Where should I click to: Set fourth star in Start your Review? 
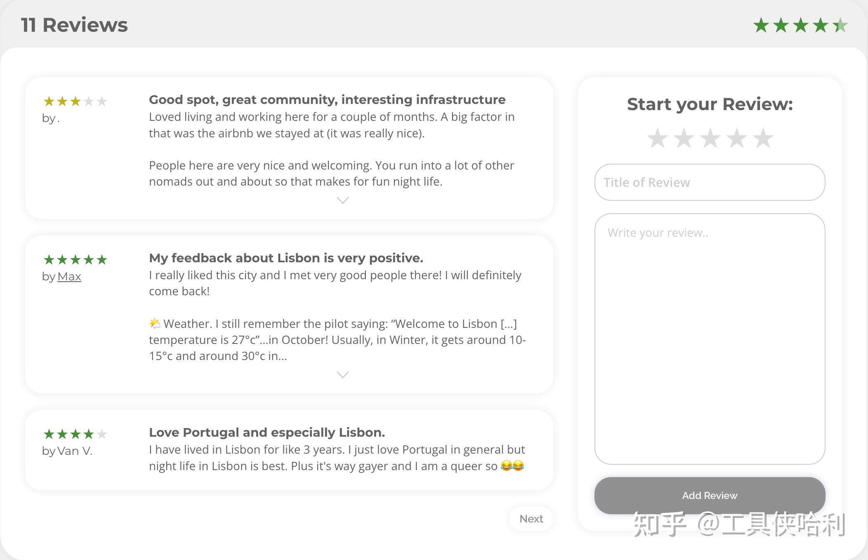736,138
